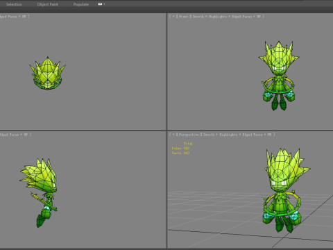Open the Perspective viewport view-name label menu
The width and height of the screenshot is (333, 250).
coord(189,135)
